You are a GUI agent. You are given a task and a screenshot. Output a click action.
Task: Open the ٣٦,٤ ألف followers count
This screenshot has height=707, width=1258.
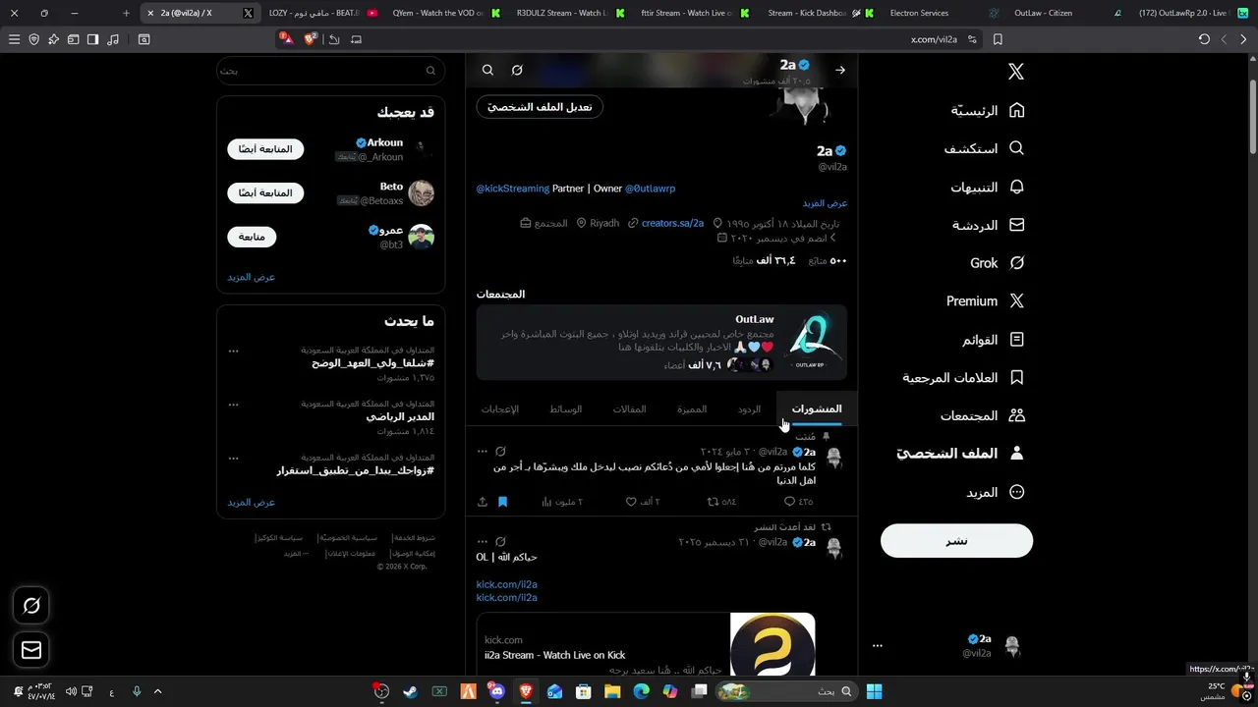(764, 261)
